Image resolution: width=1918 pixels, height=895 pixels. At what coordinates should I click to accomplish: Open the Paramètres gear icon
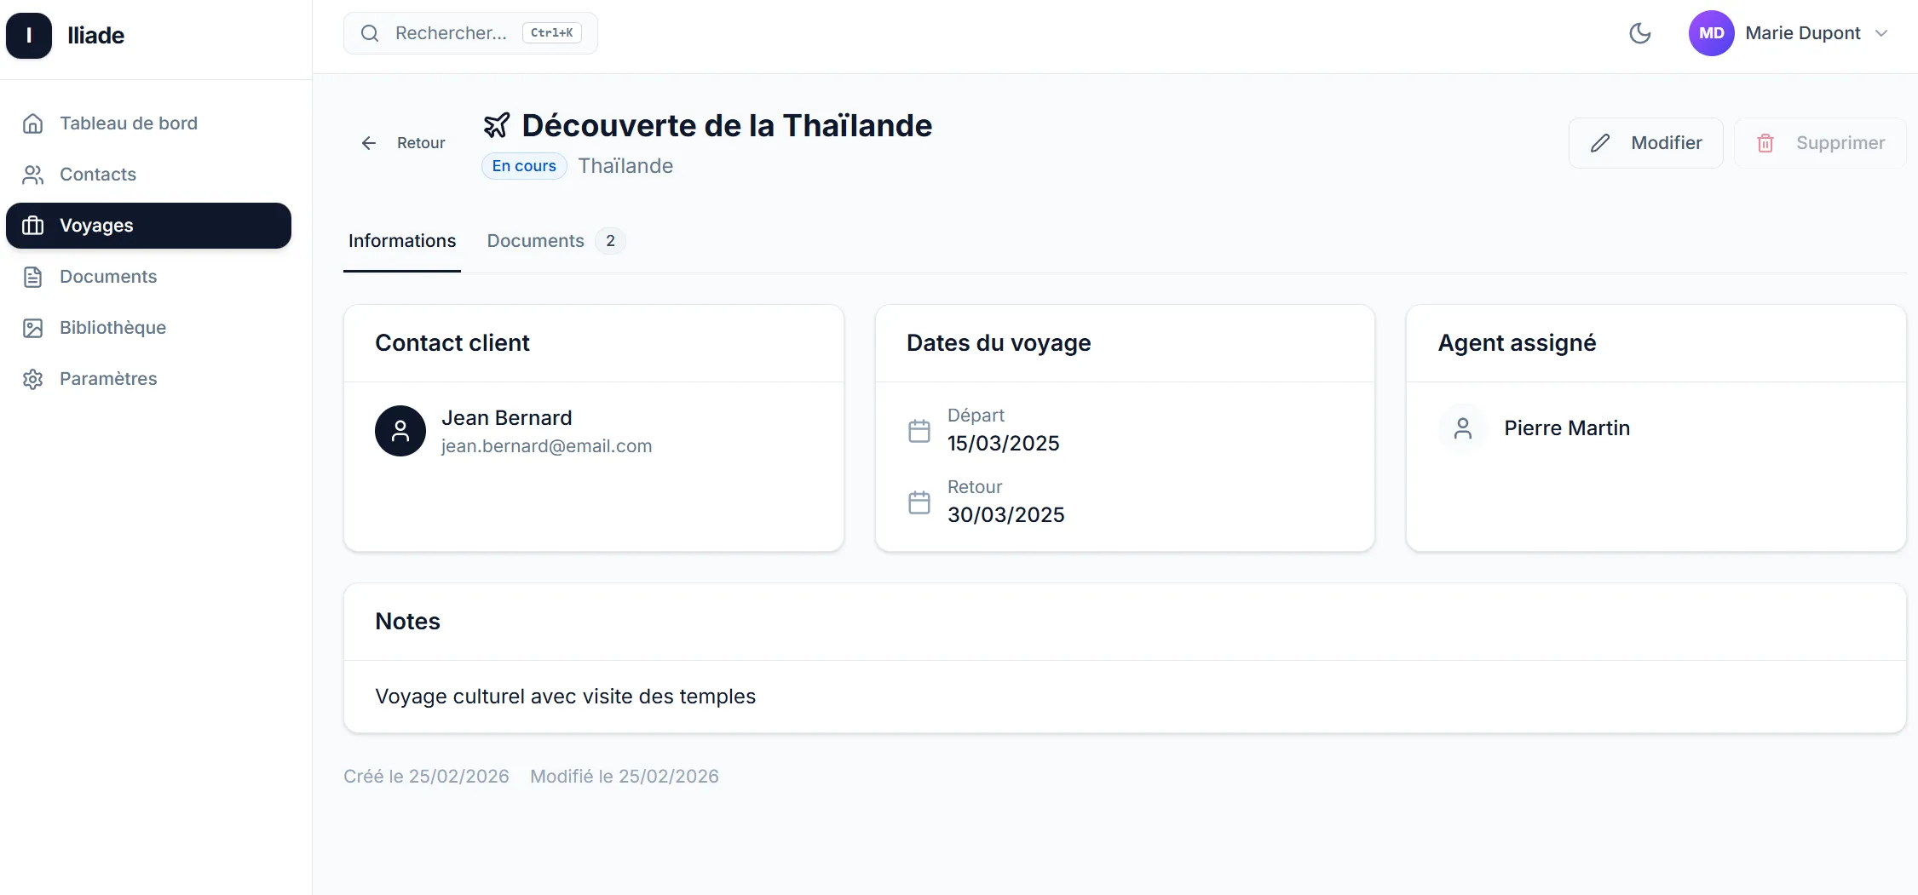[32, 378]
